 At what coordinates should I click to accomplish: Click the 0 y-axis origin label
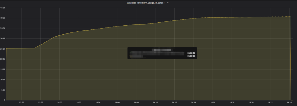(x=5, y=100)
